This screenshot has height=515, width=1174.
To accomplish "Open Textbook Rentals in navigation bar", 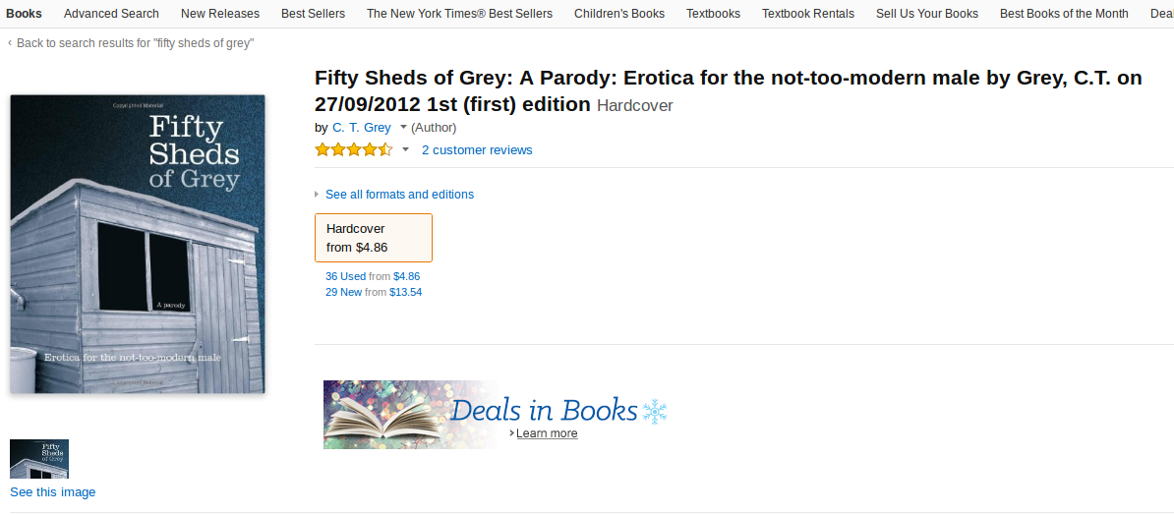I will pyautogui.click(x=808, y=14).
